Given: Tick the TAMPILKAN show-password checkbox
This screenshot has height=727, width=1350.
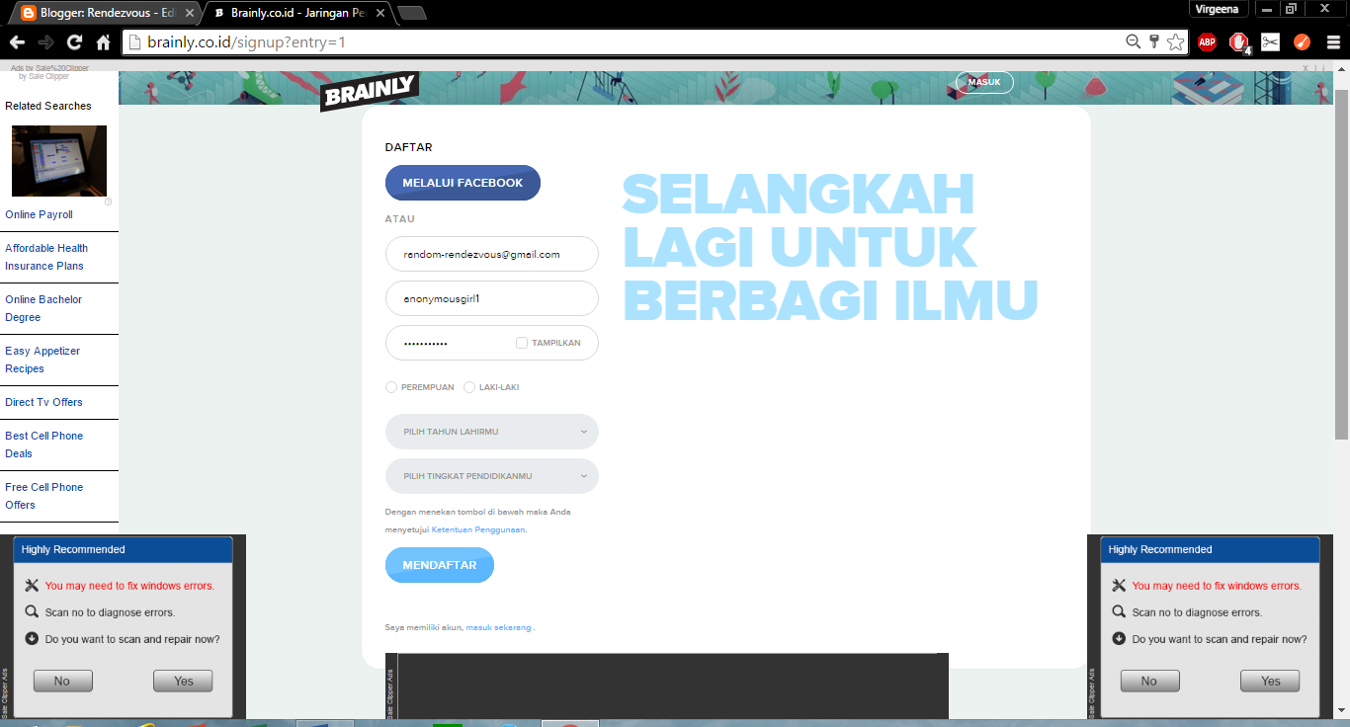Looking at the screenshot, I should 522,343.
